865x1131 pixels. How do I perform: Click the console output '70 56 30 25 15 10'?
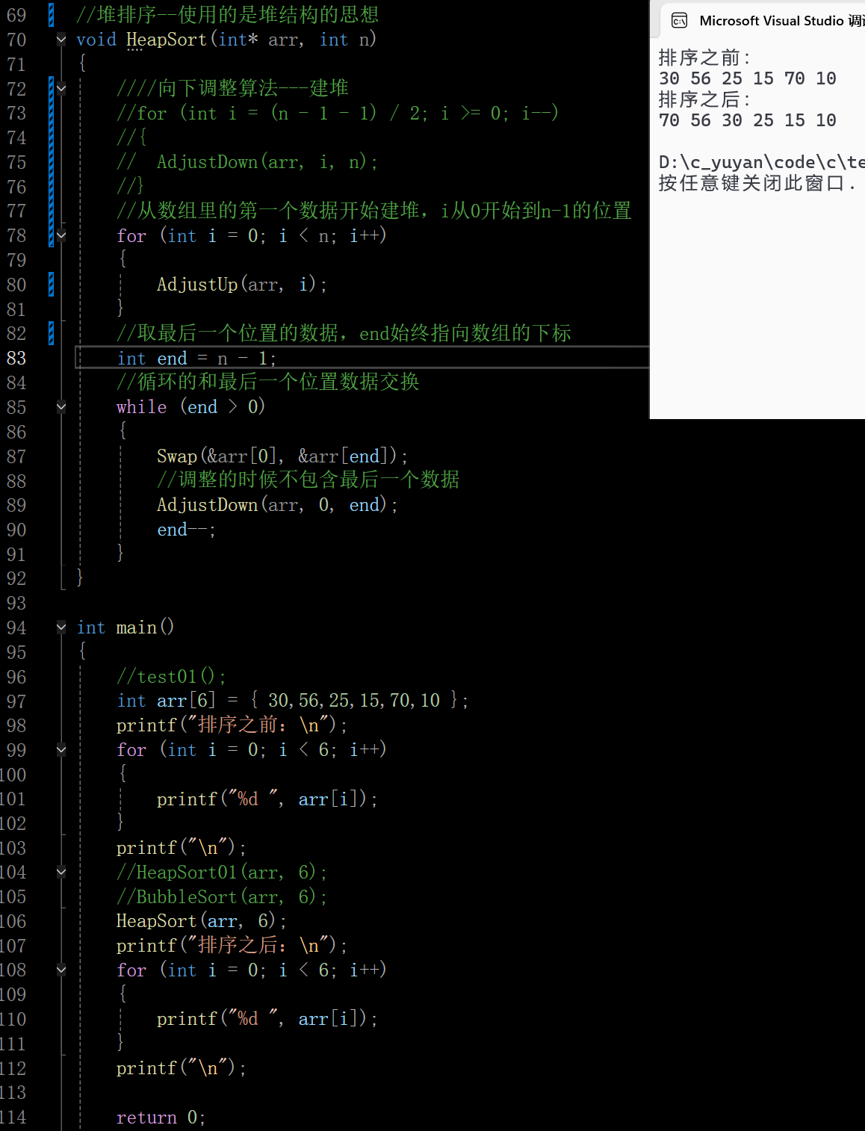click(748, 120)
